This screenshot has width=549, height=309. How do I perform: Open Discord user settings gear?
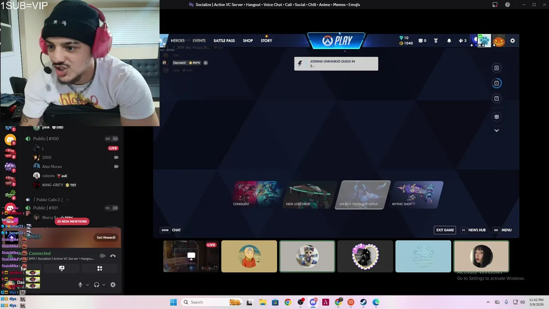click(113, 285)
